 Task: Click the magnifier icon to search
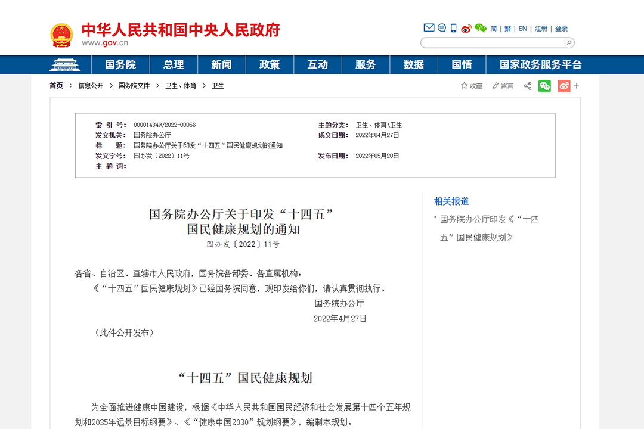tap(569, 42)
